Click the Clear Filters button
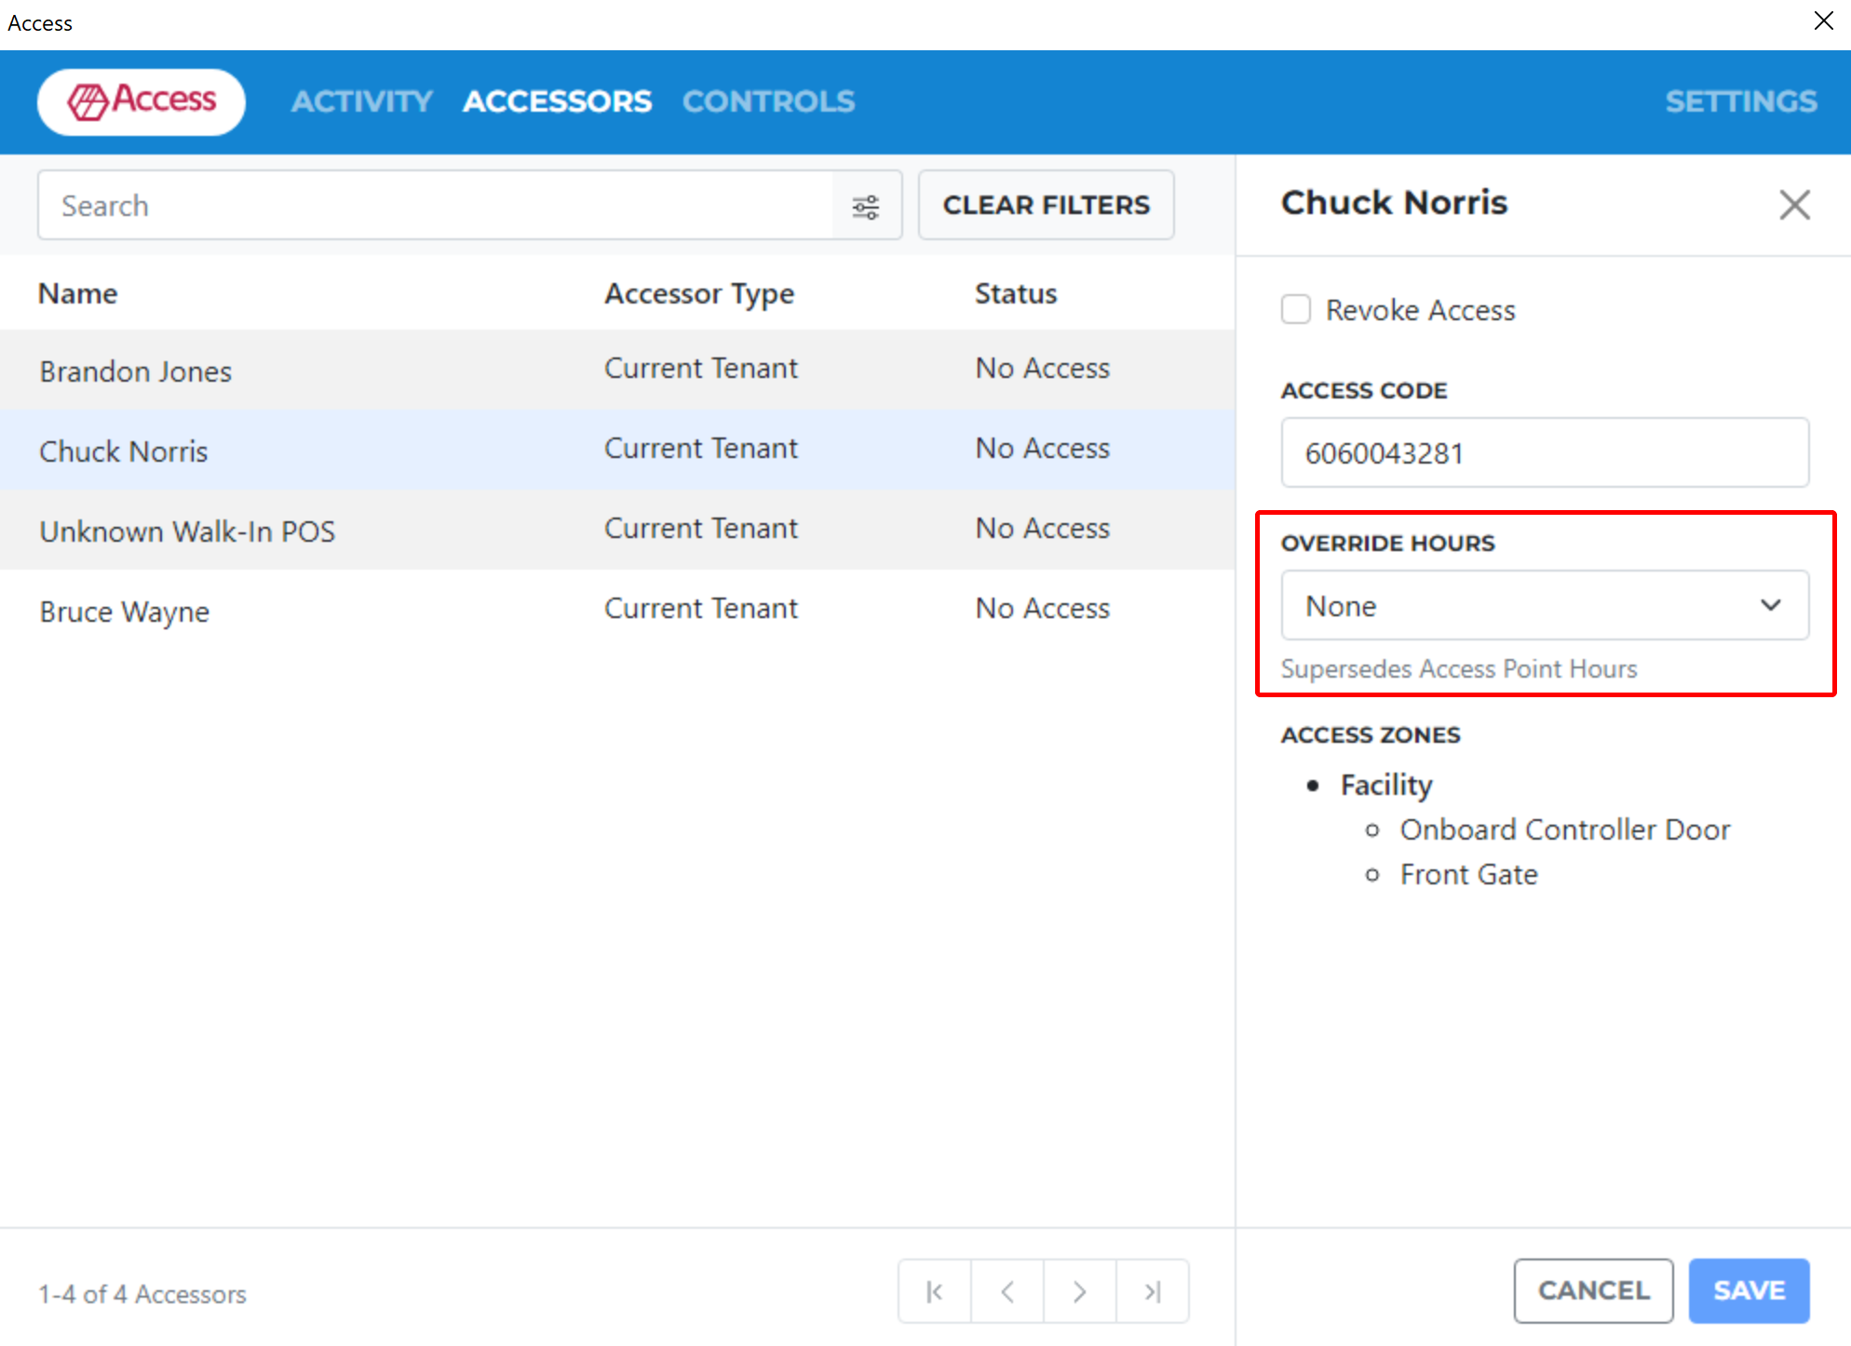 1047,205
